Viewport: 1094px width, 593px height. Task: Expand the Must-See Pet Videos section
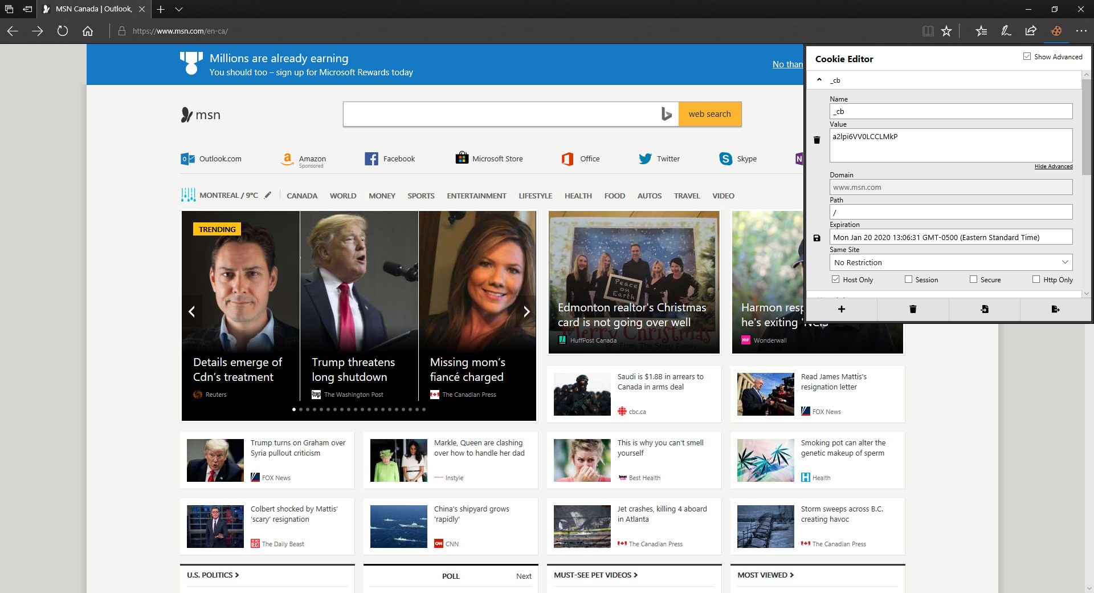click(x=595, y=575)
